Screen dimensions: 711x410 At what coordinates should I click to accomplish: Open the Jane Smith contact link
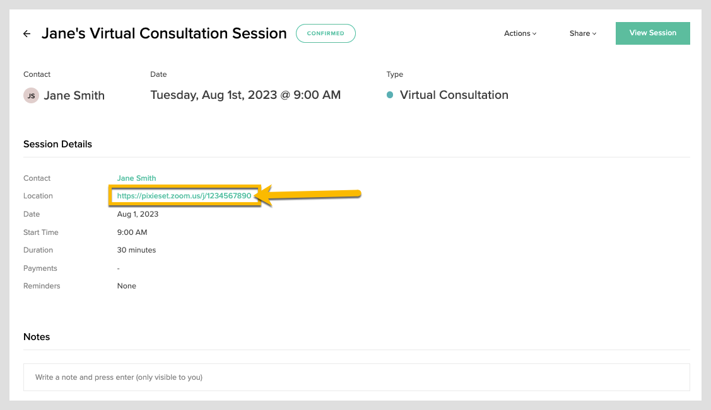136,178
